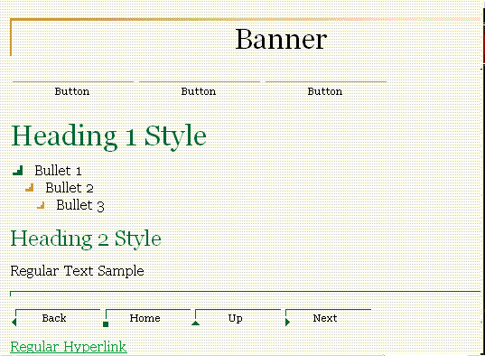Click the Bullet 3 text
The image size is (485, 356).
click(x=80, y=205)
